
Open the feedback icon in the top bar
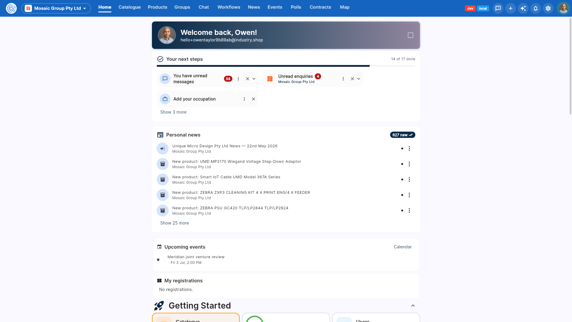[x=498, y=8]
